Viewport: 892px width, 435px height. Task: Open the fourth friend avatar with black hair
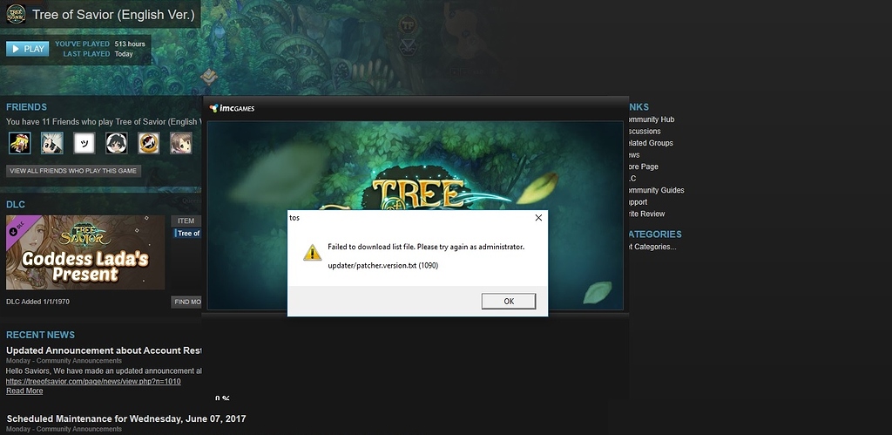pos(116,143)
